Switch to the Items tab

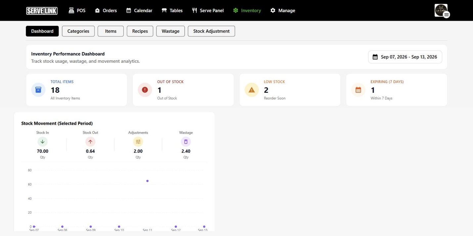111,31
